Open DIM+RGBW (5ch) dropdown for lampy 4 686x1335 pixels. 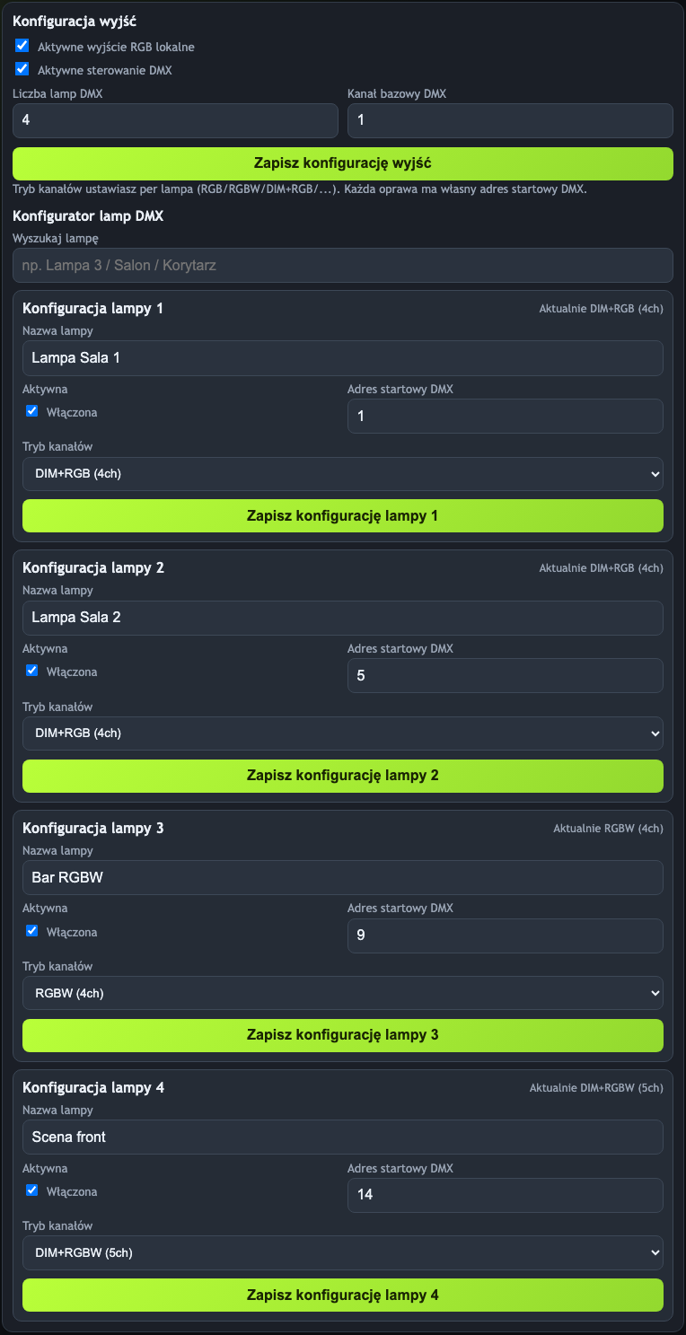click(343, 1252)
